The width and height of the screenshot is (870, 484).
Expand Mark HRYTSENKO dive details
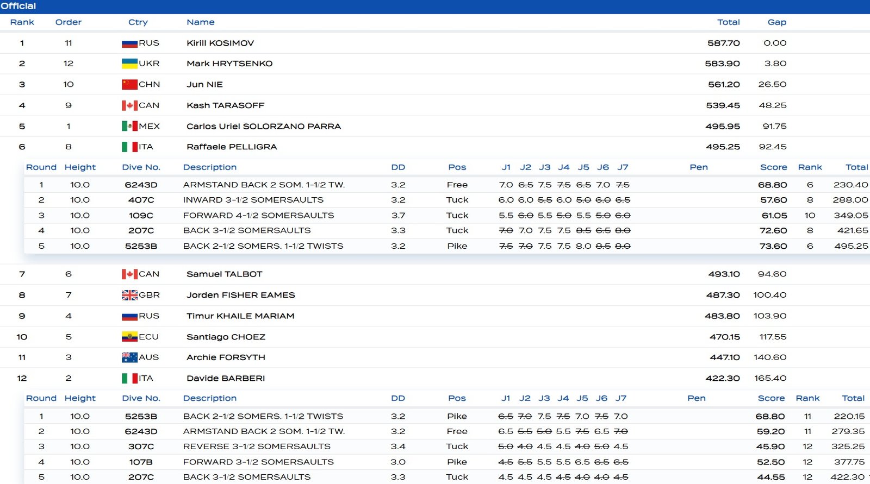click(x=435, y=64)
